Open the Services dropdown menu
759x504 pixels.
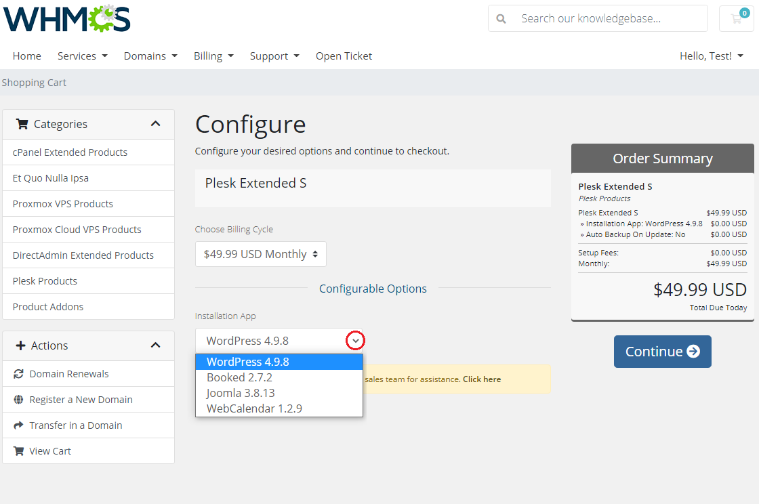tap(82, 56)
